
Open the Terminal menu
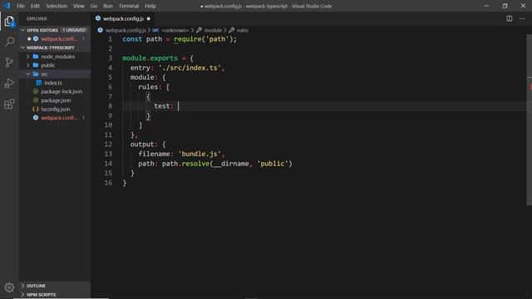pos(129,6)
